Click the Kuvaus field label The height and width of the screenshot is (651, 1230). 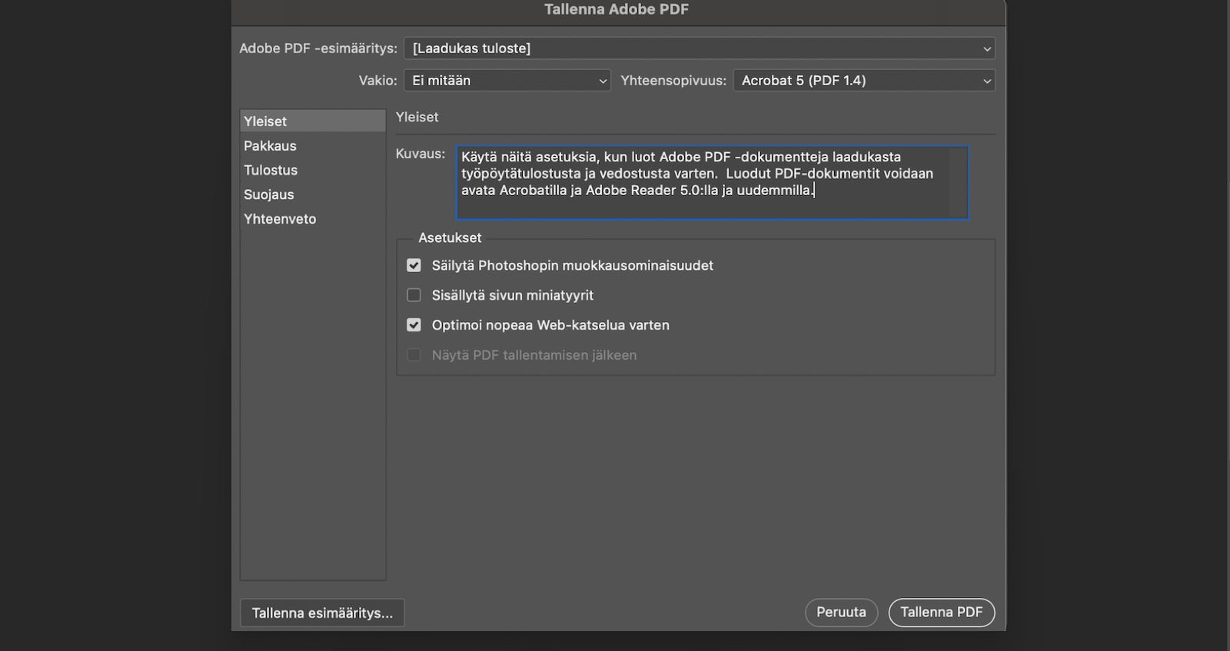tap(421, 154)
